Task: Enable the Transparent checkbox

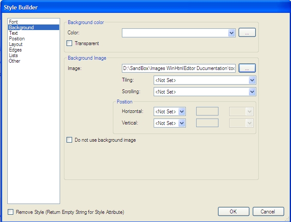Action: click(70, 43)
